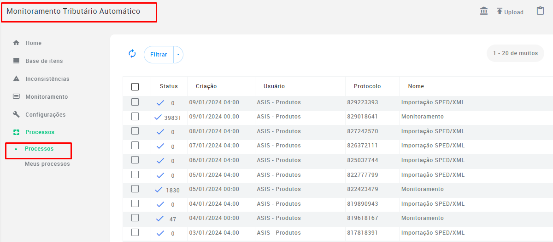553x242 pixels.
Task: Check the row with protocol 817818391
Action: pos(135,232)
